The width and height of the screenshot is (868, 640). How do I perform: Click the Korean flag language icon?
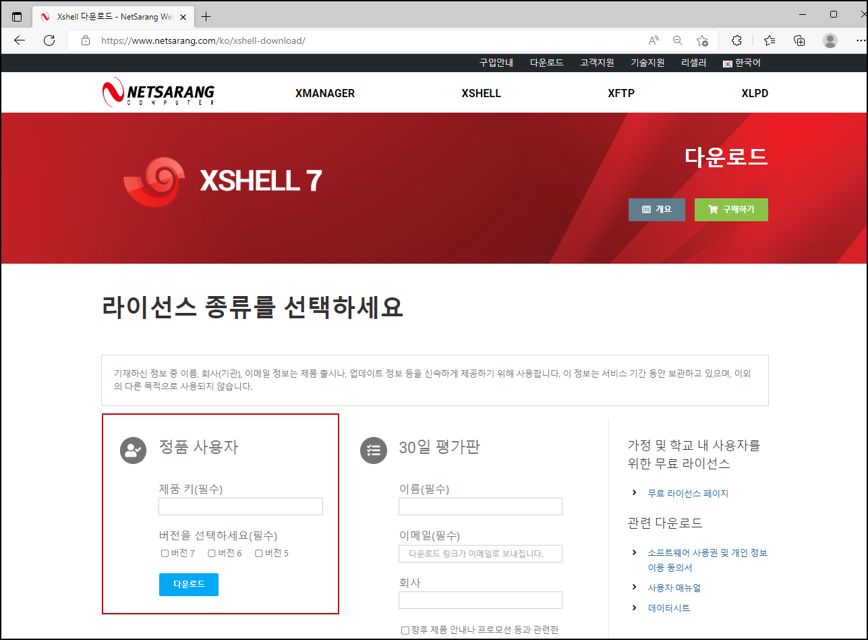[x=727, y=63]
